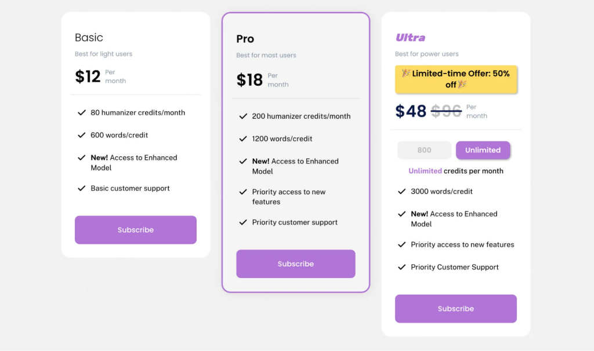Click the Limited-time Offer 50% off banner

[455, 79]
